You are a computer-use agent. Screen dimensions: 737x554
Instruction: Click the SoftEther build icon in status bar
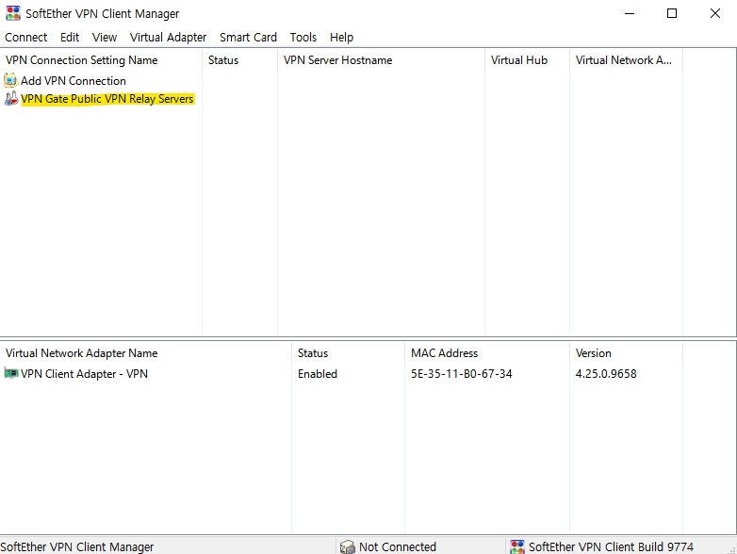(x=517, y=547)
